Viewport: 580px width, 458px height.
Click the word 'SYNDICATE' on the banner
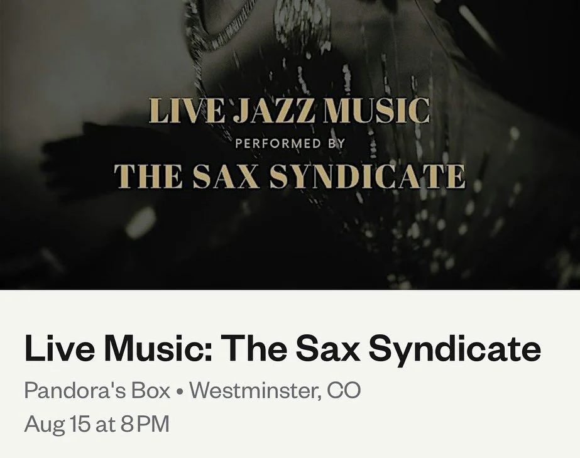point(367,177)
